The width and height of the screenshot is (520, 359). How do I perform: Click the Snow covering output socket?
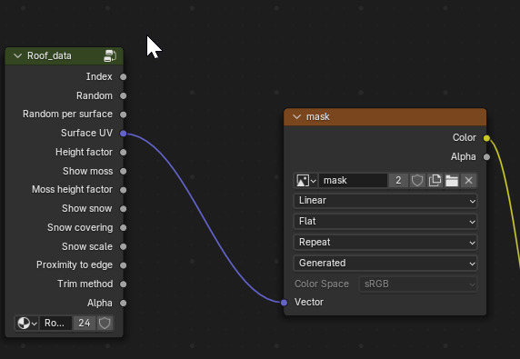coord(124,228)
